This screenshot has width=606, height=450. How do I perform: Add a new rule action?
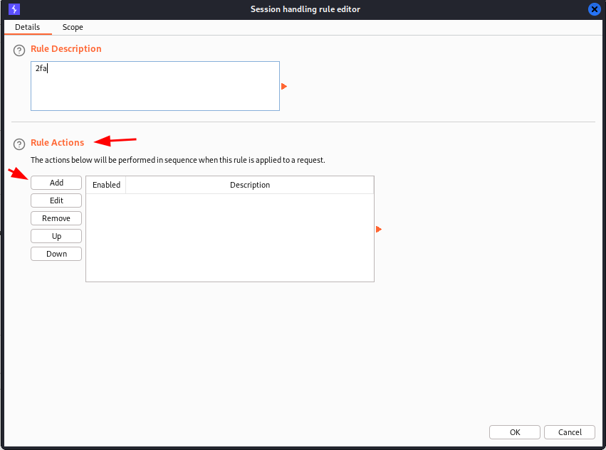pyautogui.click(x=56, y=183)
